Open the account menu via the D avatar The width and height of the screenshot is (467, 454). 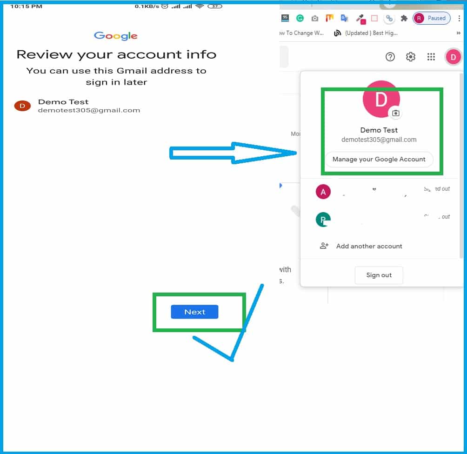(453, 57)
